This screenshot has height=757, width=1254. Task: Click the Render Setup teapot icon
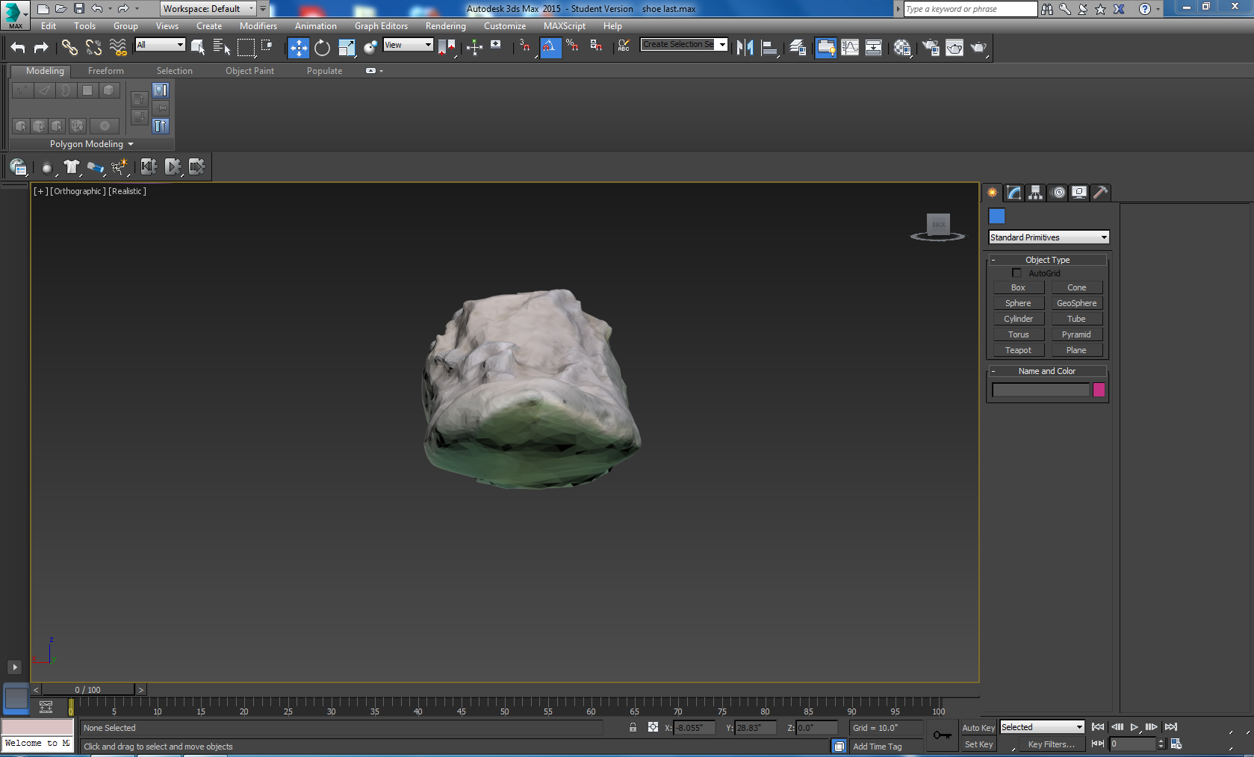pyautogui.click(x=931, y=48)
